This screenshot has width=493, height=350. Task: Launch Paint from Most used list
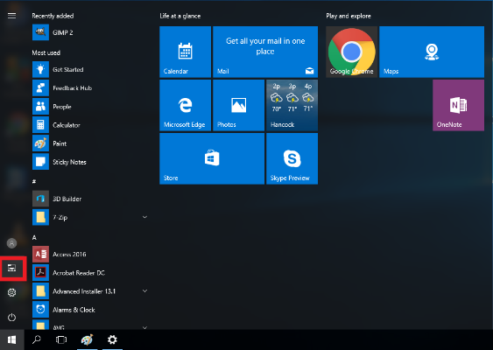click(x=90, y=143)
